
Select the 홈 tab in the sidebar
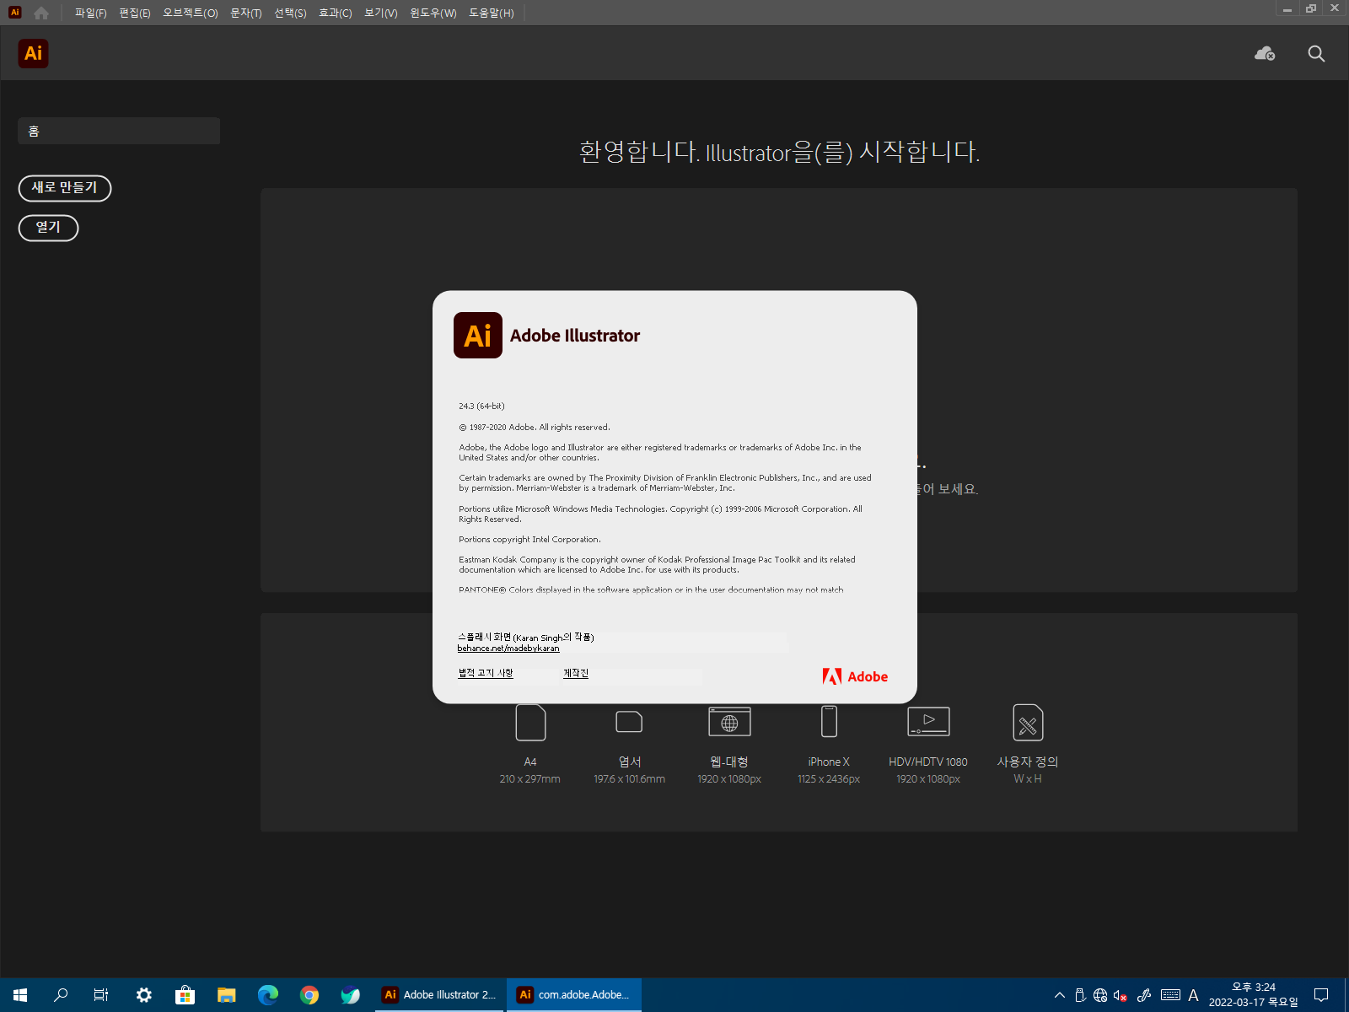119,131
